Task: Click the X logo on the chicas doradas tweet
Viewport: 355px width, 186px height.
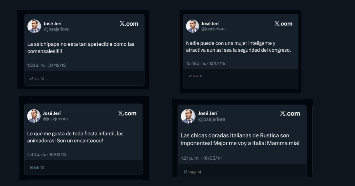Action: 290,113
